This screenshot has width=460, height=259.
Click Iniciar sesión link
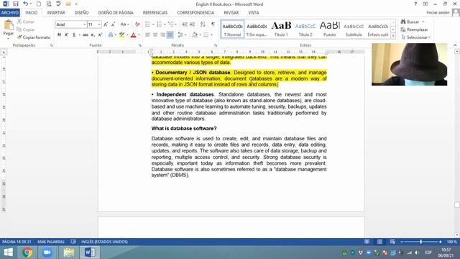pyautogui.click(x=438, y=12)
